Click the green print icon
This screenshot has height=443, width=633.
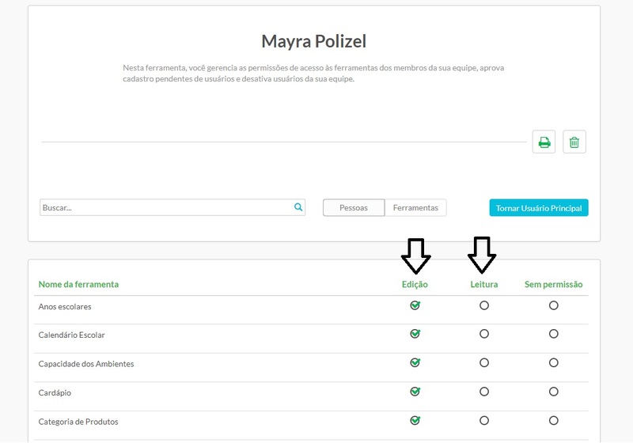pos(544,142)
